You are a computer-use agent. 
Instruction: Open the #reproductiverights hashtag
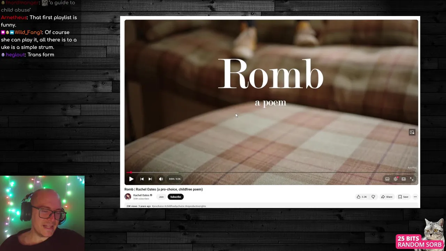pyautogui.click(x=195, y=206)
